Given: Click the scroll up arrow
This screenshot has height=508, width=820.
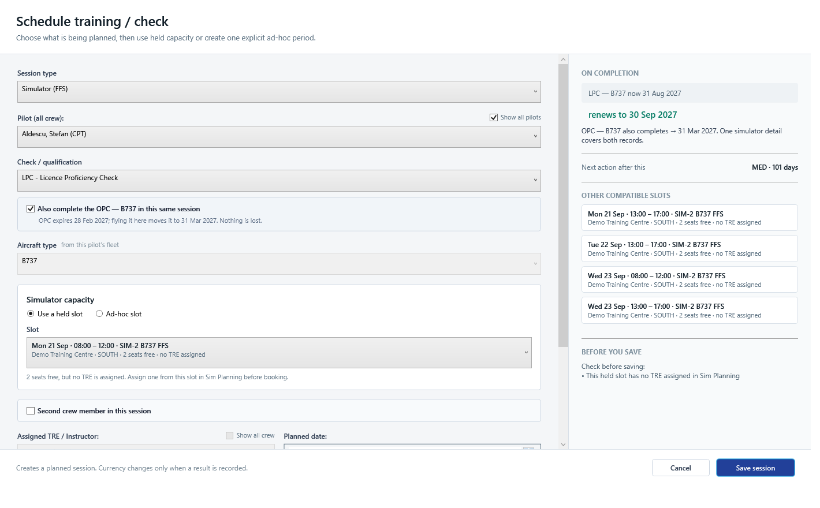Looking at the screenshot, I should coord(564,59).
